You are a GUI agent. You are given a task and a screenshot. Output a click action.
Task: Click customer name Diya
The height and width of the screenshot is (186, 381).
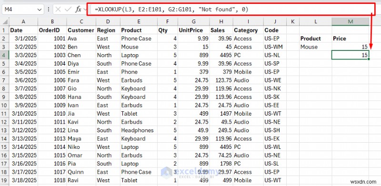(x=81, y=64)
